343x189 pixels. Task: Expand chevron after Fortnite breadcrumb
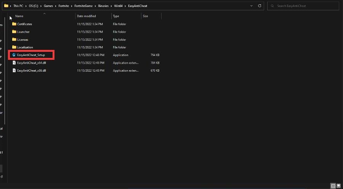tap(72, 6)
